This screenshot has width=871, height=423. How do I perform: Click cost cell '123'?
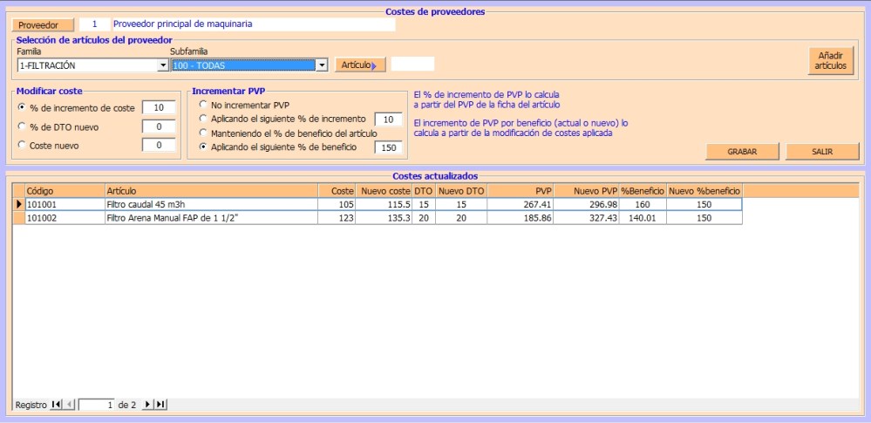(x=337, y=218)
